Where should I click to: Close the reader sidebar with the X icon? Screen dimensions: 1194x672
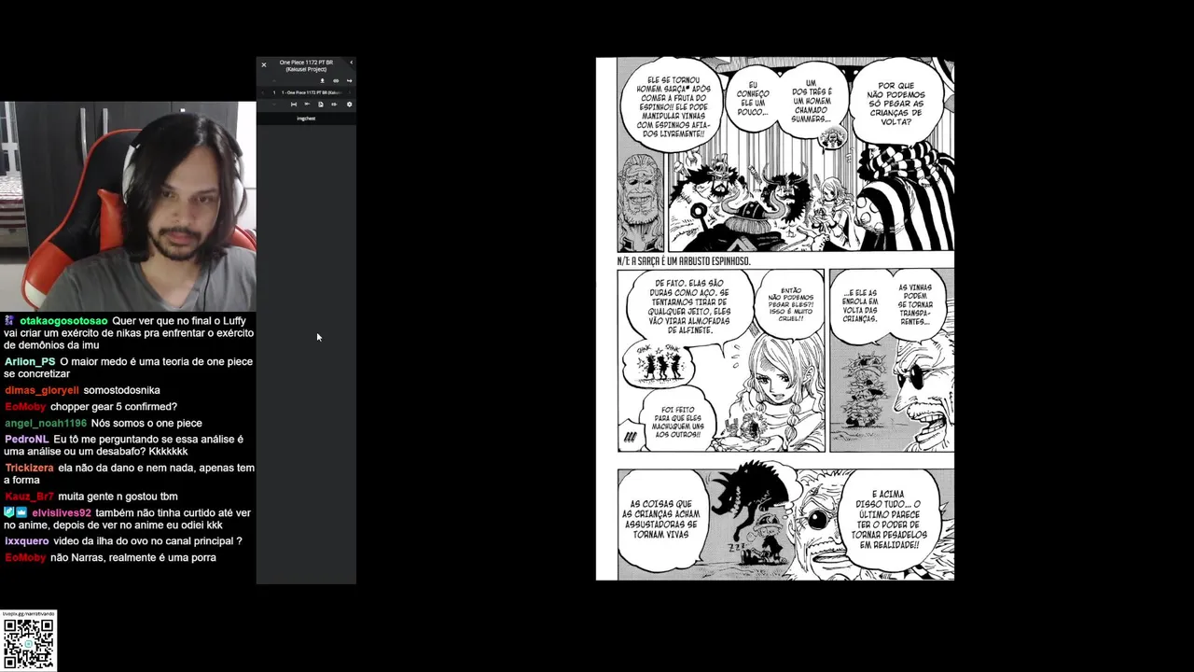tap(264, 65)
